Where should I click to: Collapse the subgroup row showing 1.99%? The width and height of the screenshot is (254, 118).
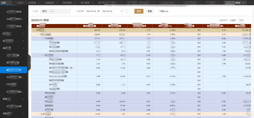click(x=43, y=38)
